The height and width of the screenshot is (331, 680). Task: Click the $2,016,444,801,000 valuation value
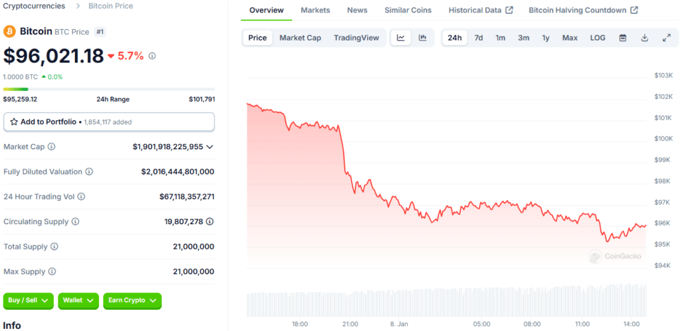(x=178, y=172)
